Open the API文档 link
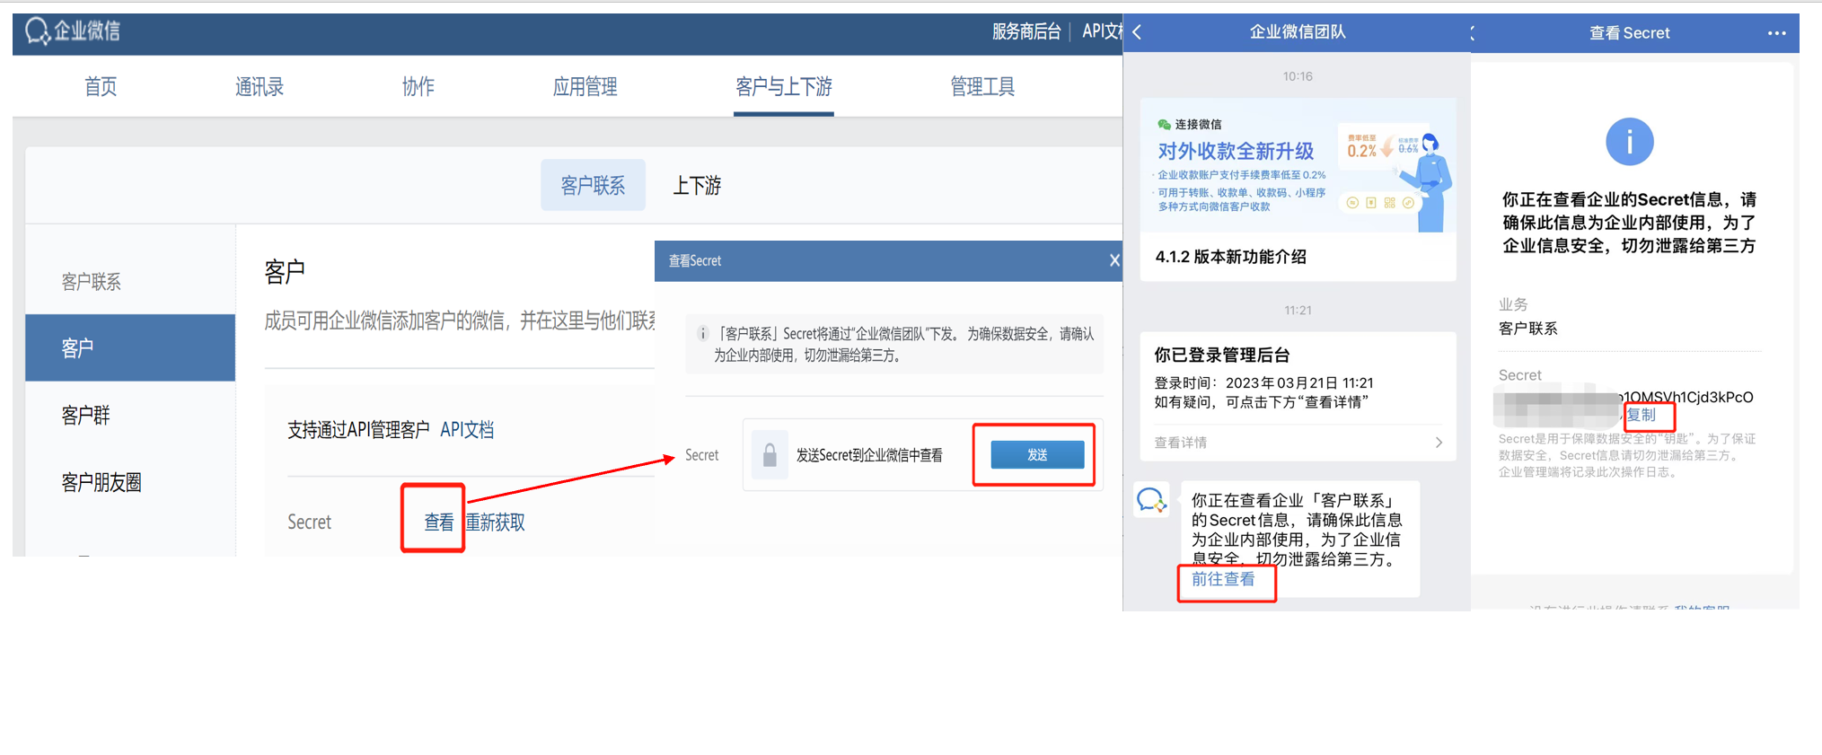The width and height of the screenshot is (1822, 755). point(467,429)
